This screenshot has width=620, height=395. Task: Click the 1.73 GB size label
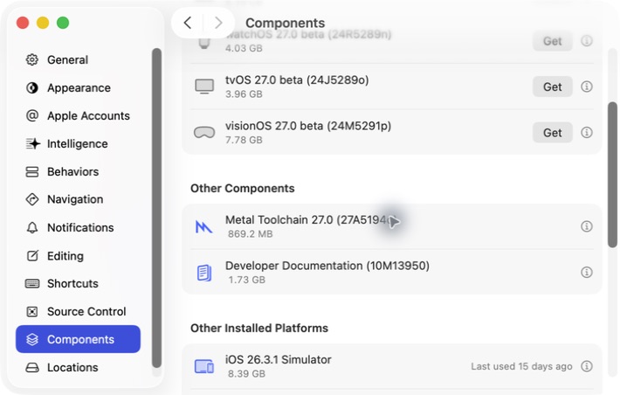point(247,280)
